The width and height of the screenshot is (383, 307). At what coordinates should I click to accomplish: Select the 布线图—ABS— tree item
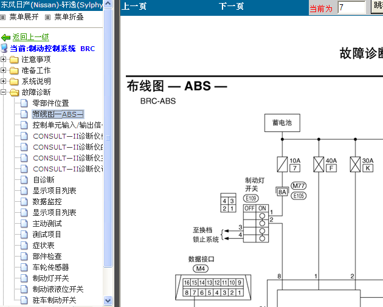(58, 114)
